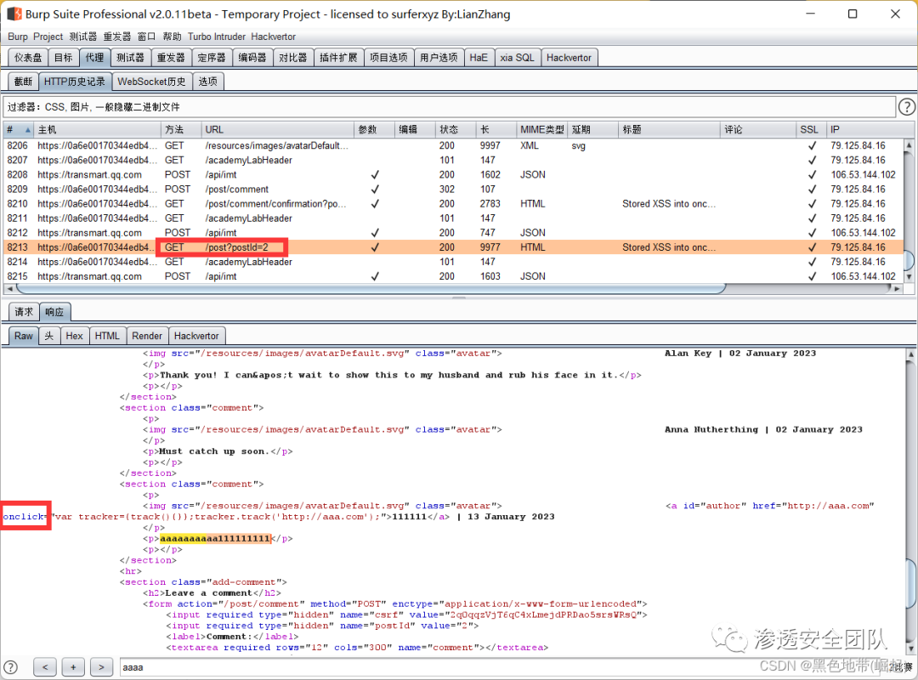Open 窗口 menu
This screenshot has width=918, height=680.
pos(146,37)
